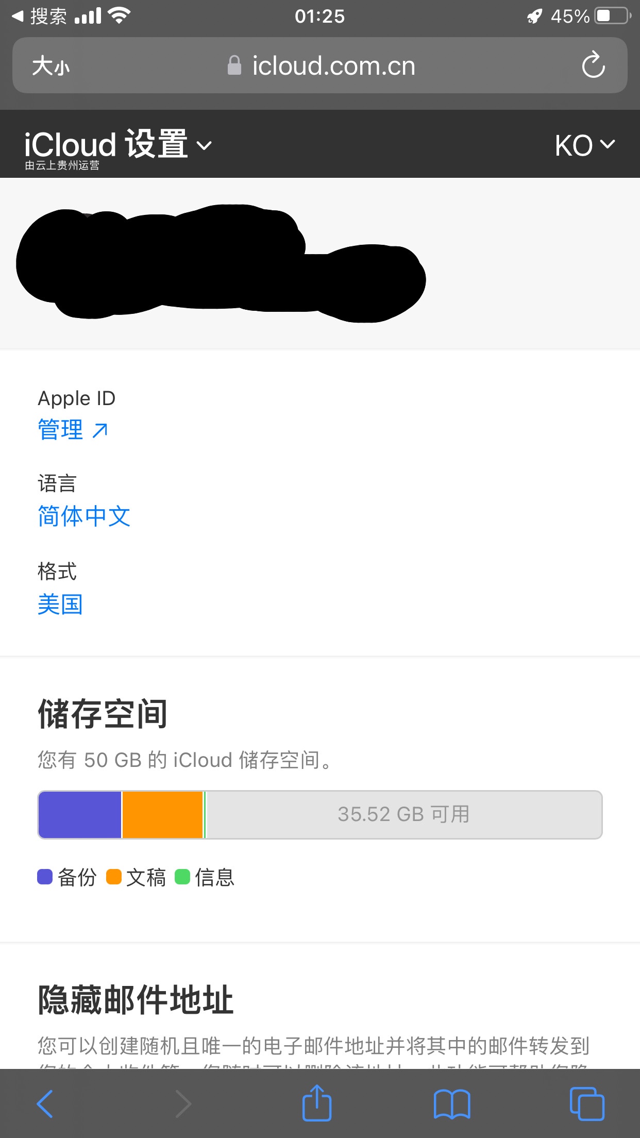This screenshot has height=1138, width=640.
Task: Tap the green 信息 legend swatch
Action: pyautogui.click(x=182, y=877)
